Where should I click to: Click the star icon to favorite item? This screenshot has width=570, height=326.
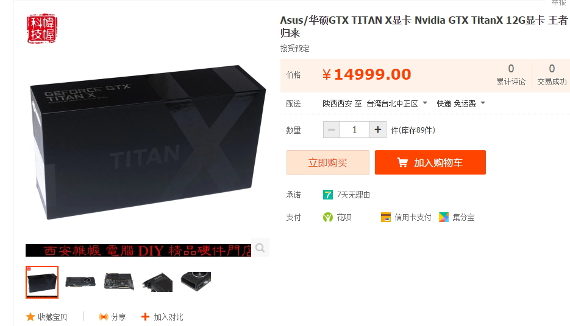(30, 317)
